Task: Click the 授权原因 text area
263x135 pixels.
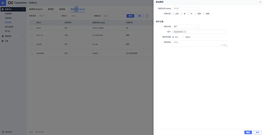Action: click(200, 44)
